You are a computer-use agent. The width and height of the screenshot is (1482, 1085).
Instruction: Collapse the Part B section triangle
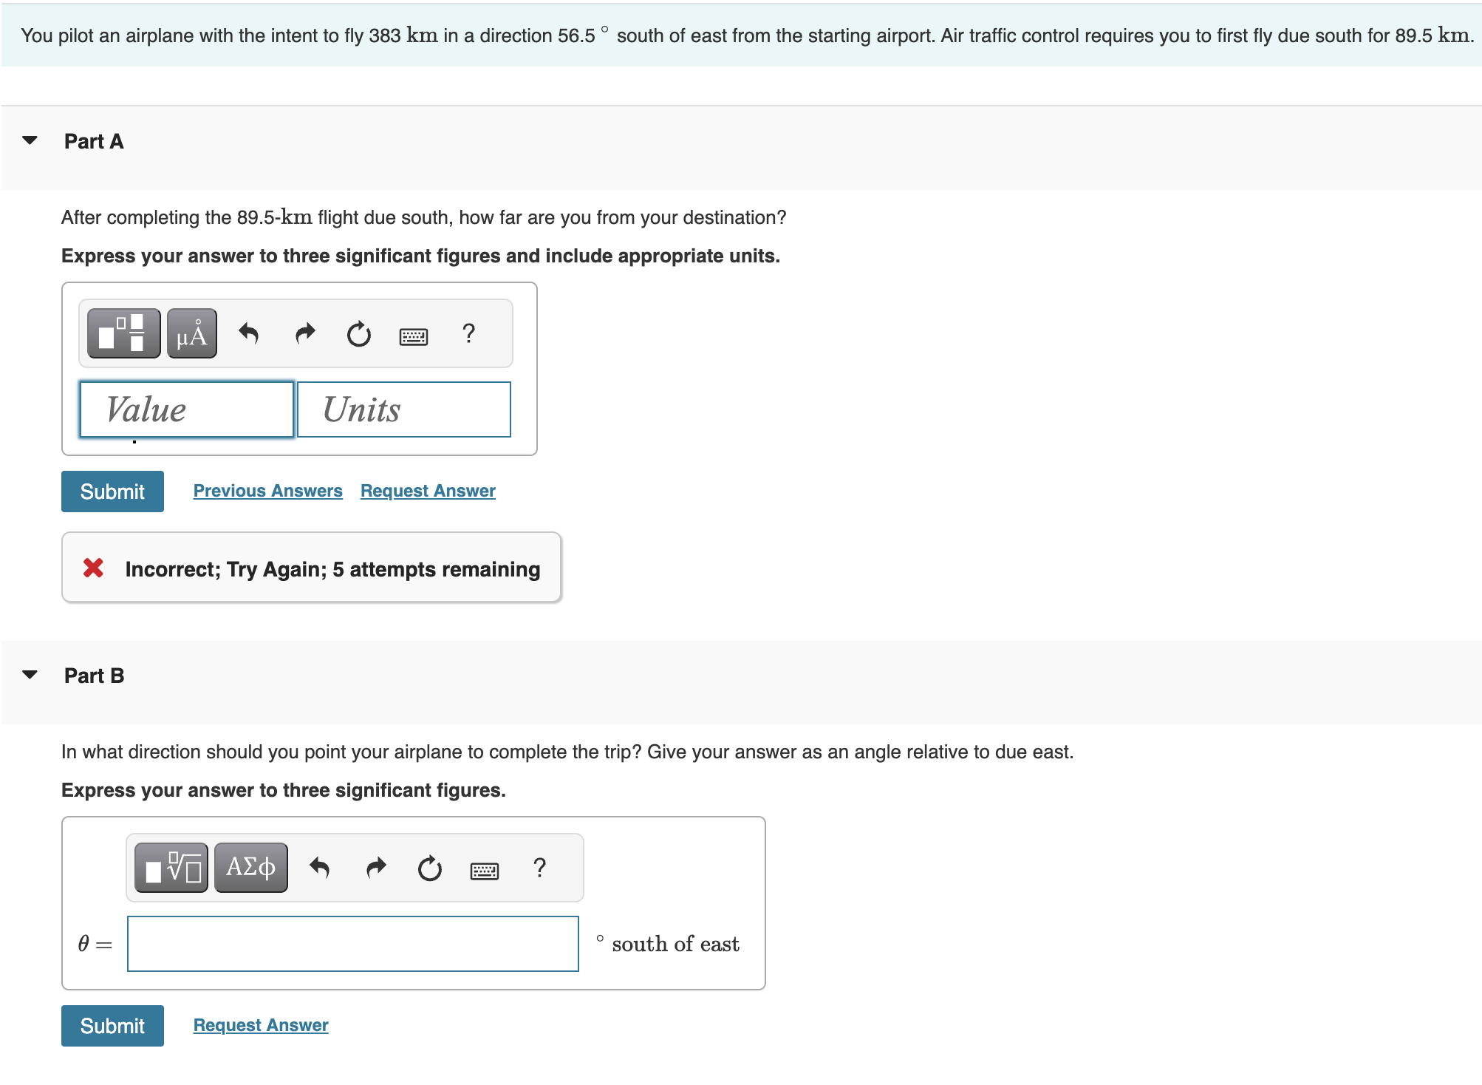pos(30,675)
